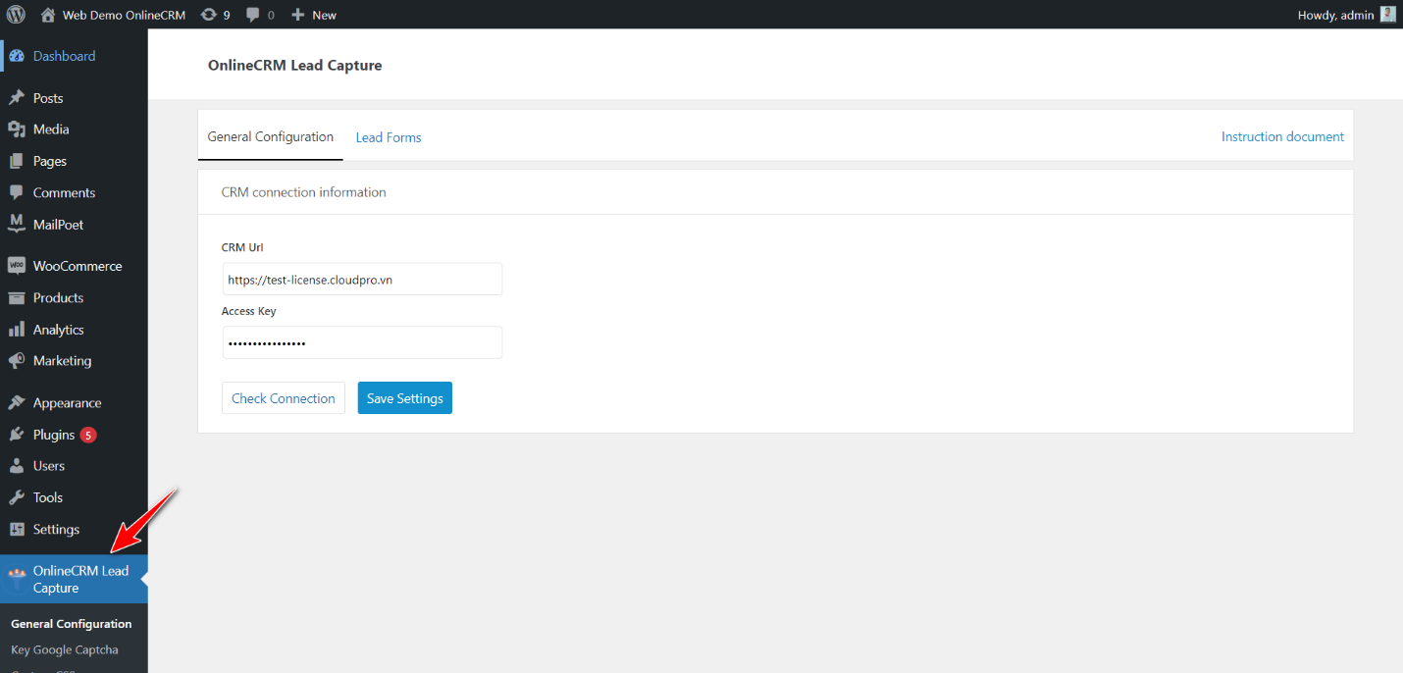Open MailPoet from the sidebar icon

pyautogui.click(x=18, y=224)
